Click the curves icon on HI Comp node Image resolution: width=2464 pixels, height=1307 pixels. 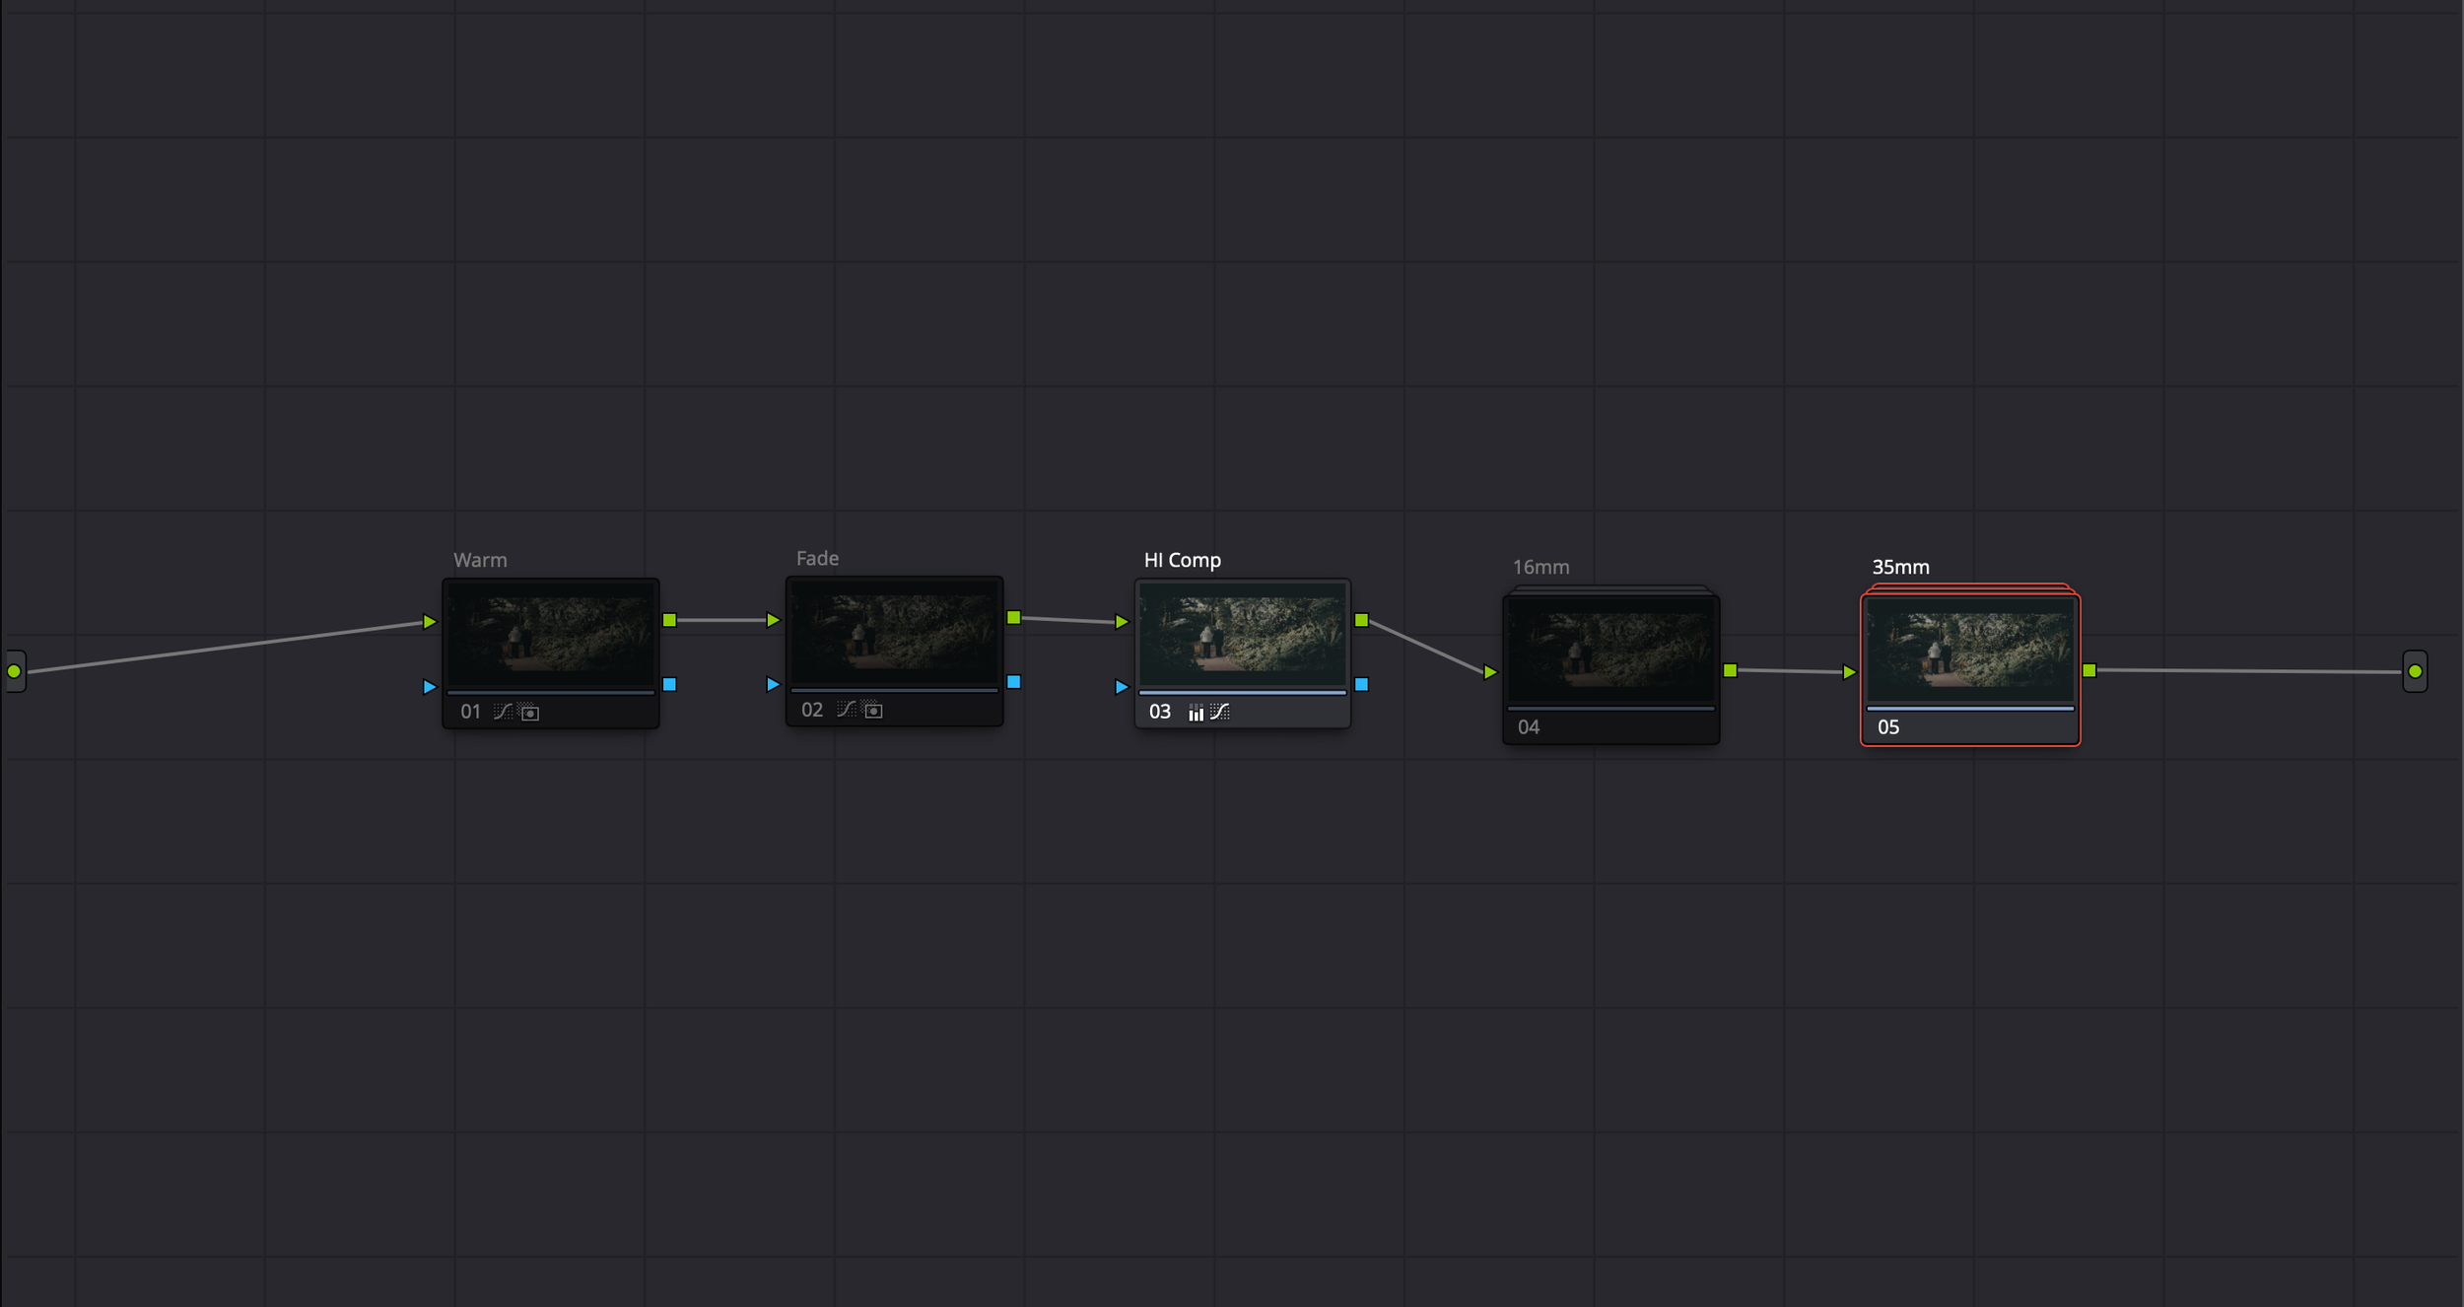point(1220,712)
